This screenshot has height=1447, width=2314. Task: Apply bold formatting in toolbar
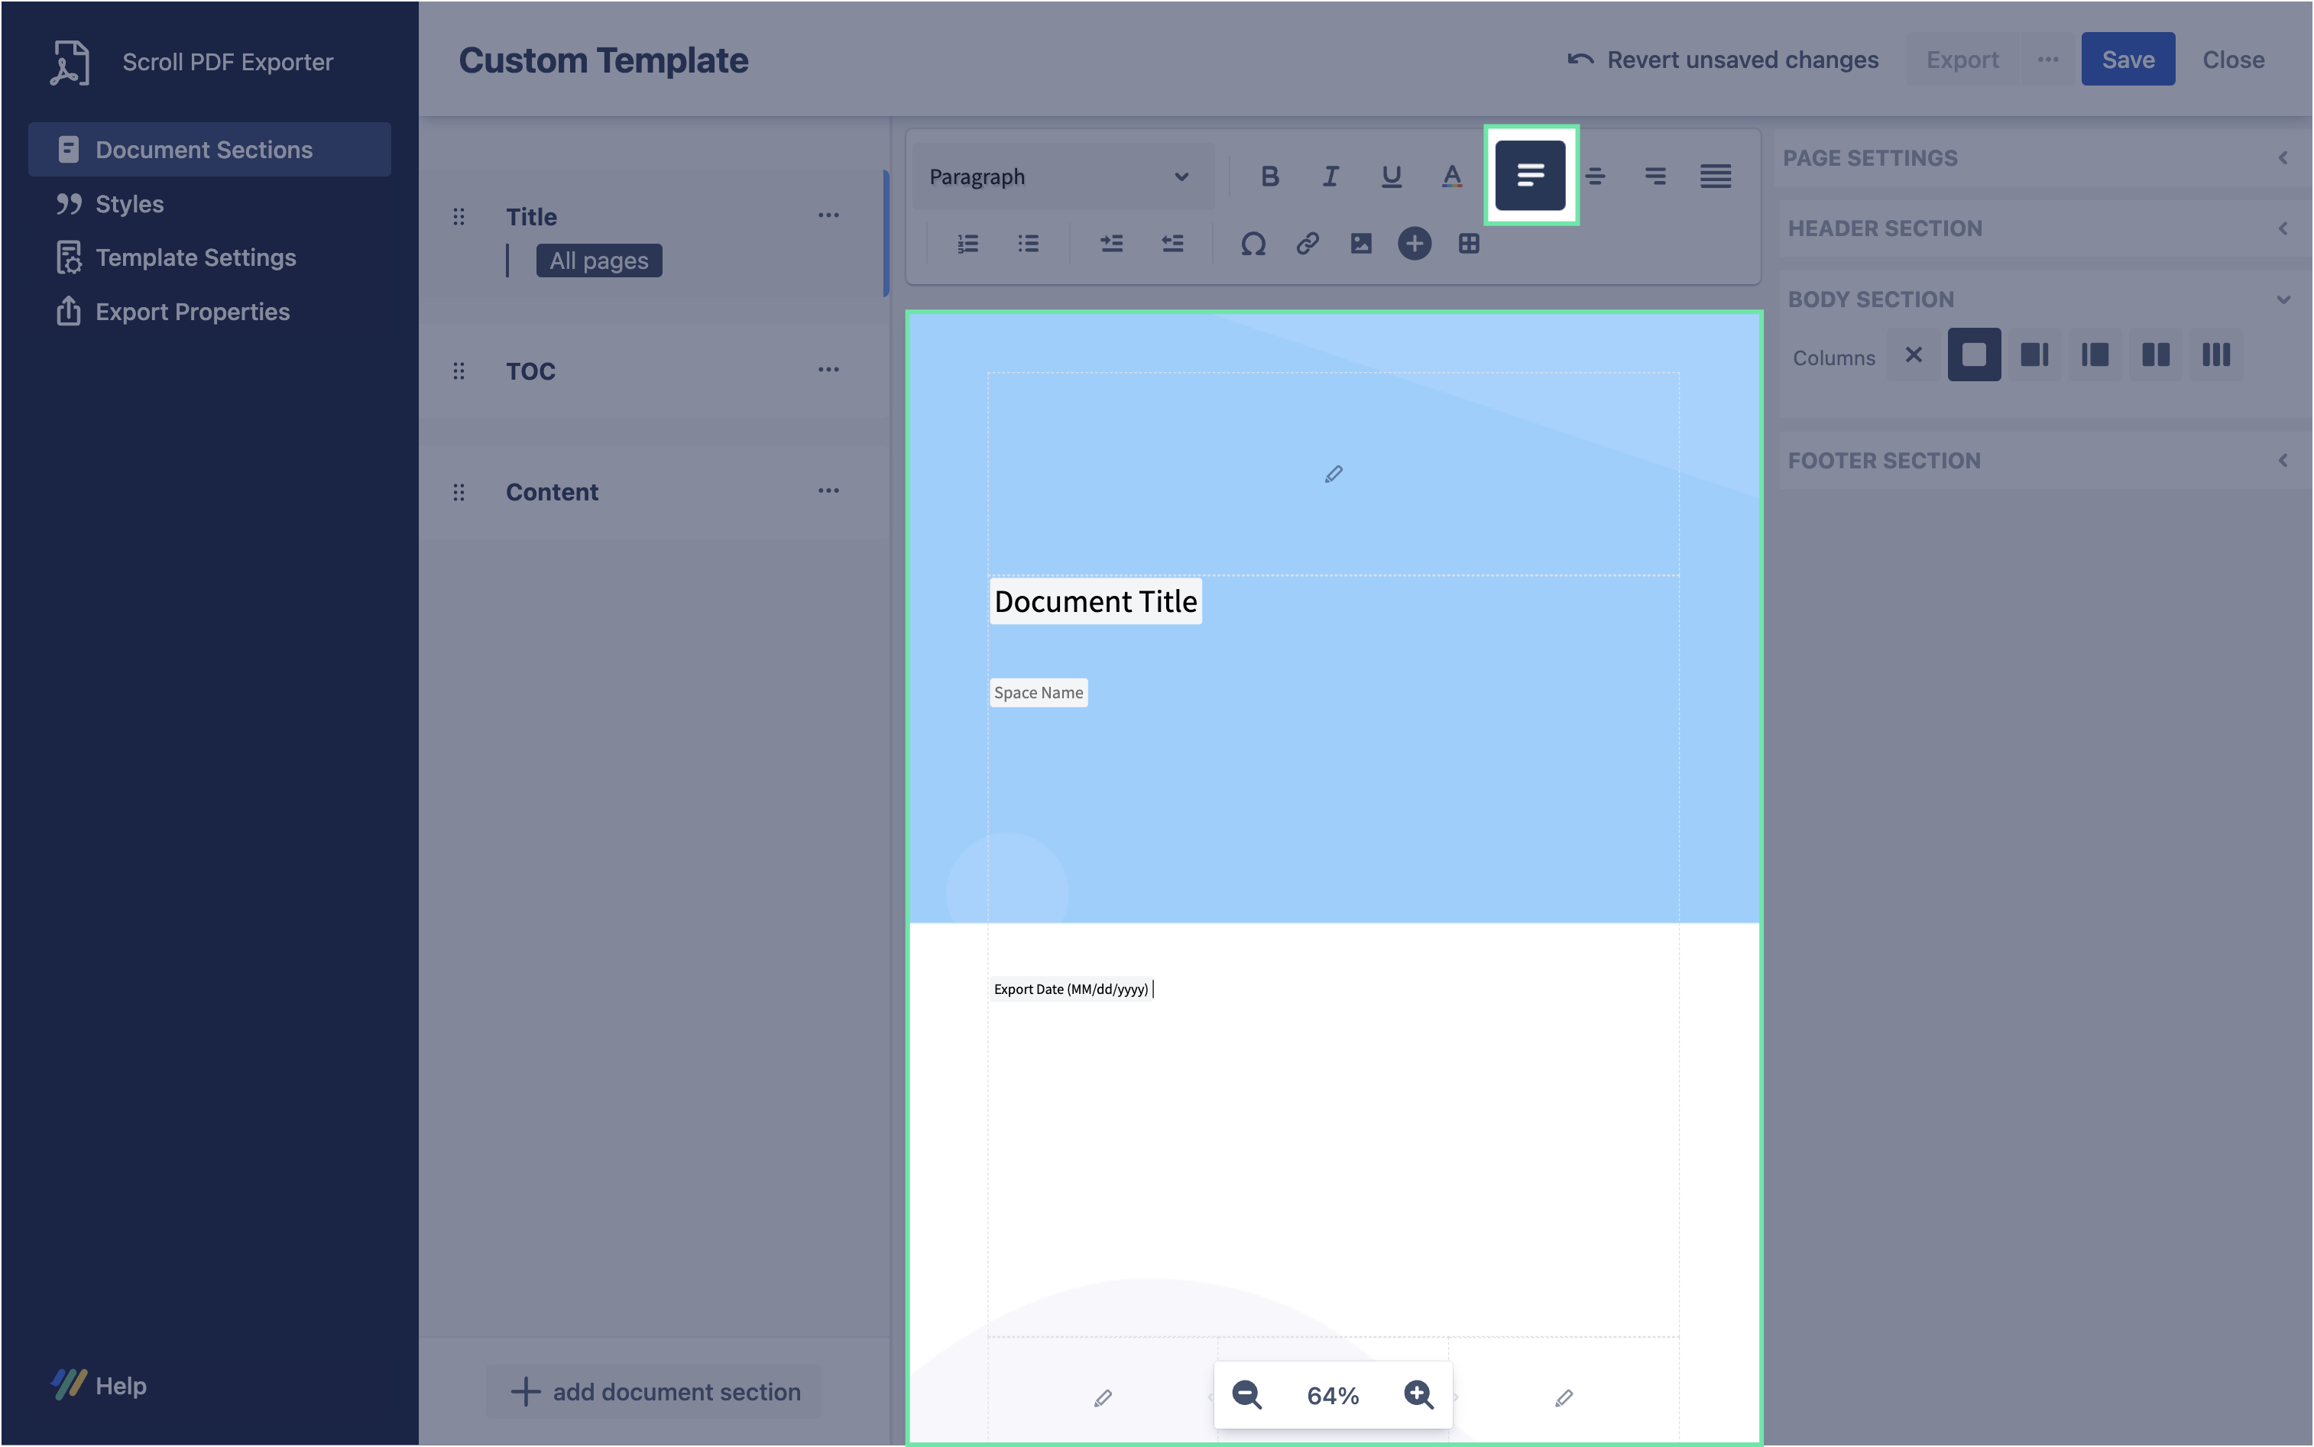[1270, 176]
